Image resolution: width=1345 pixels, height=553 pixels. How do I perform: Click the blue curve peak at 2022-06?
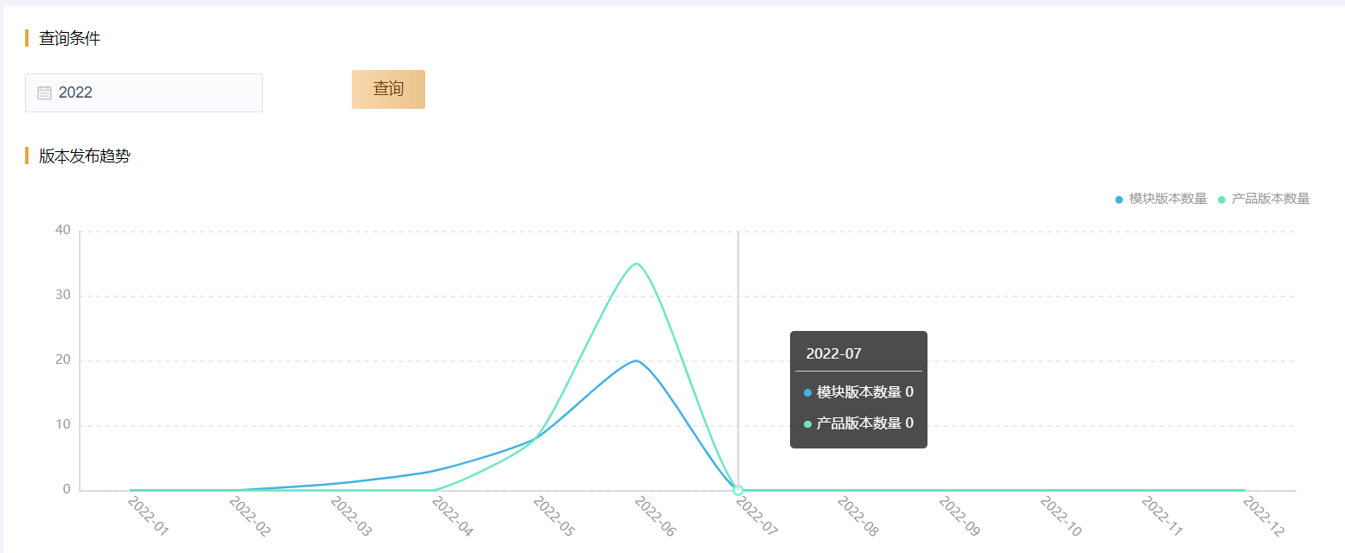636,360
